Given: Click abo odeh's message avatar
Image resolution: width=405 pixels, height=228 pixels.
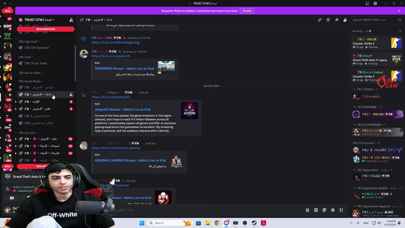Looking at the screenshot, I should tap(84, 40).
